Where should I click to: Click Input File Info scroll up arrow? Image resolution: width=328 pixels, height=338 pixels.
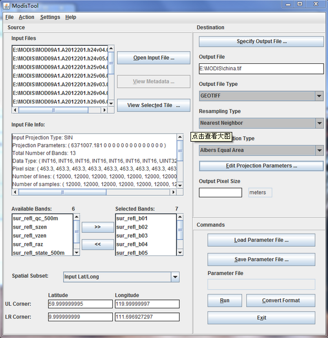[x=180, y=137]
